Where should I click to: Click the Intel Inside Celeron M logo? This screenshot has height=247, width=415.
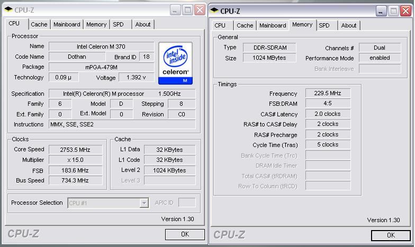click(x=175, y=63)
